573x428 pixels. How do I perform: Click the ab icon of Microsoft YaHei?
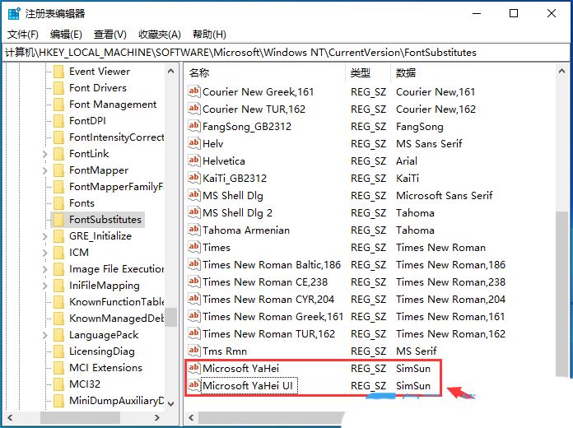[x=194, y=368]
